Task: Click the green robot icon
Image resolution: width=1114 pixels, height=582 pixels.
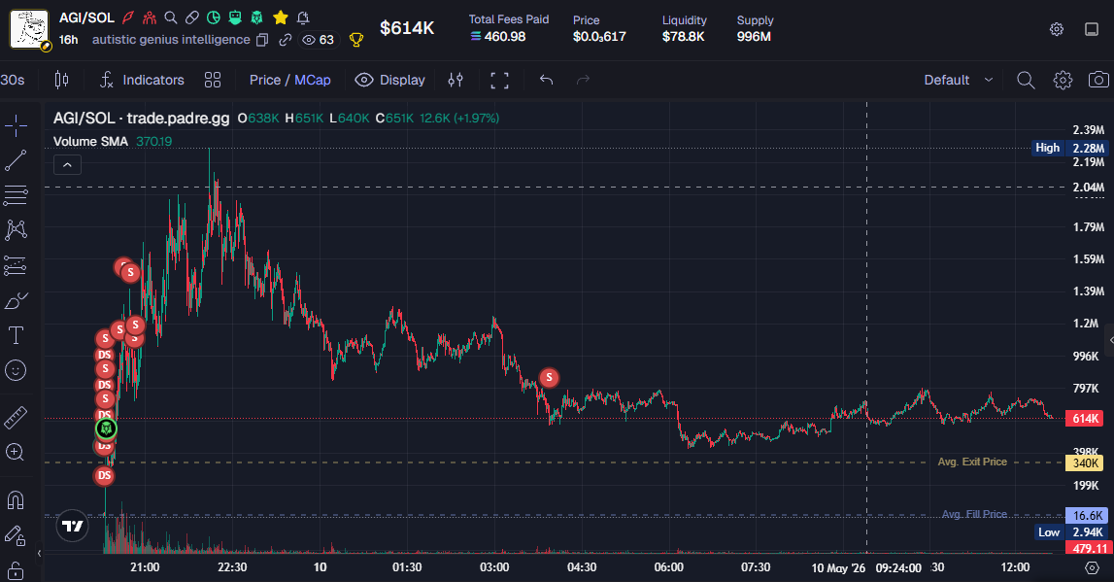Action: [235, 17]
